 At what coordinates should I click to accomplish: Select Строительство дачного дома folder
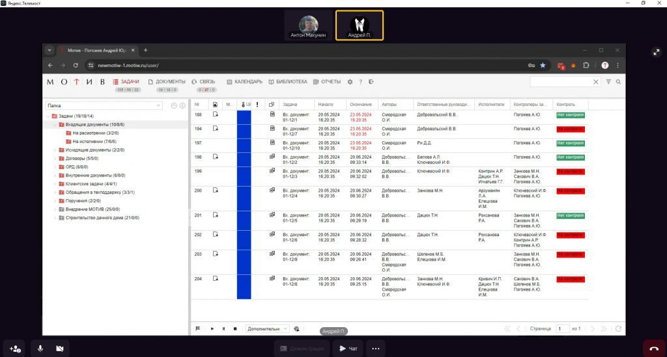click(x=99, y=218)
